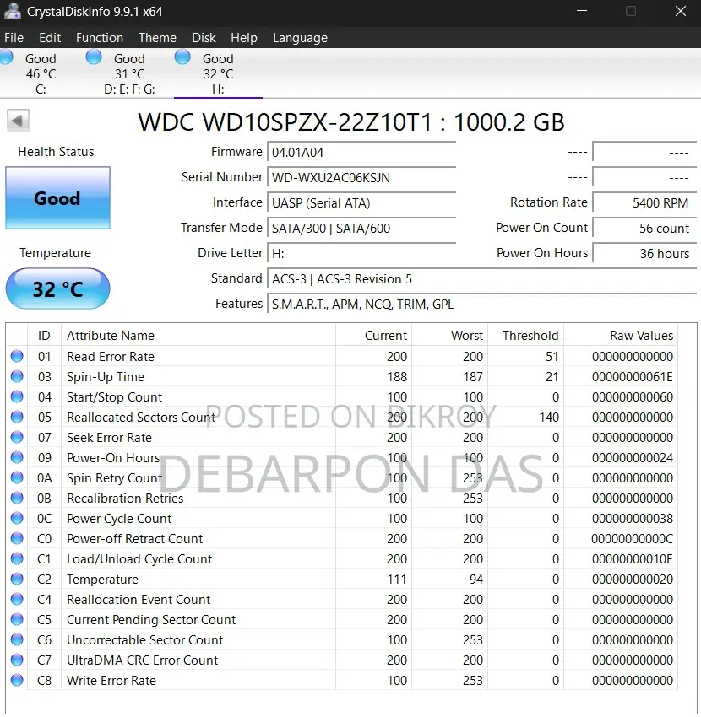Select the D: E: F: G: drive tab
Screen dimensions: 701x717
[129, 73]
